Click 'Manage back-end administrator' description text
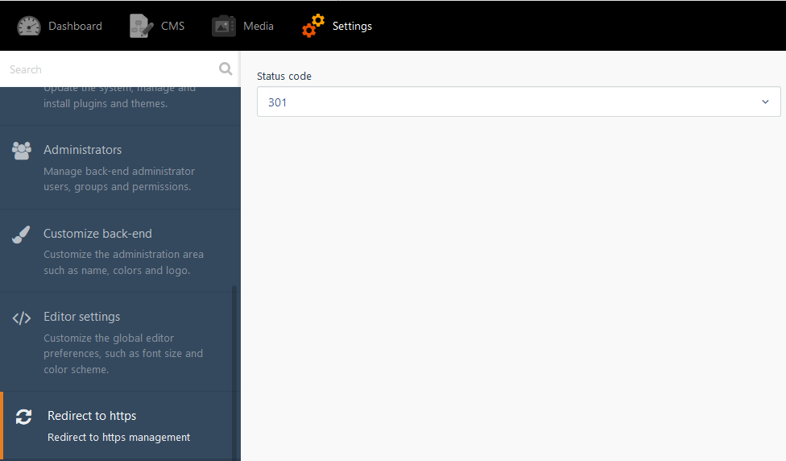Image resolution: width=786 pixels, height=461 pixels. (x=119, y=172)
